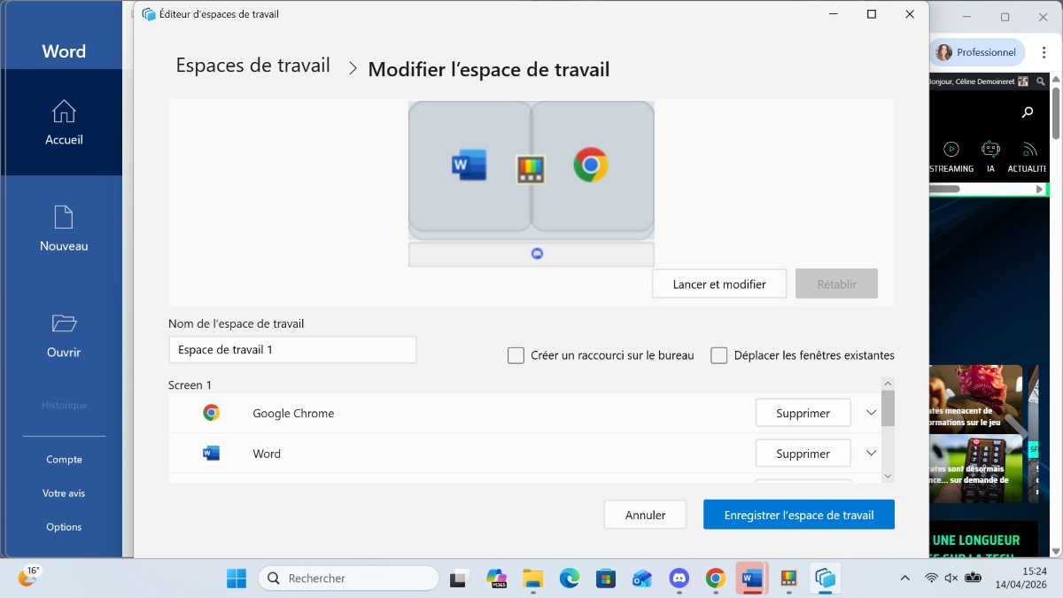Click the Nom de l'espace de travail text field

click(x=292, y=350)
